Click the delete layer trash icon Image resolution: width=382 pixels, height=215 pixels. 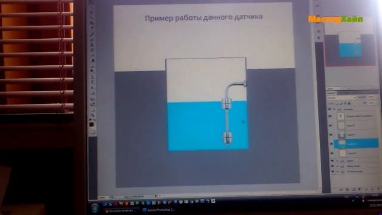point(378,189)
